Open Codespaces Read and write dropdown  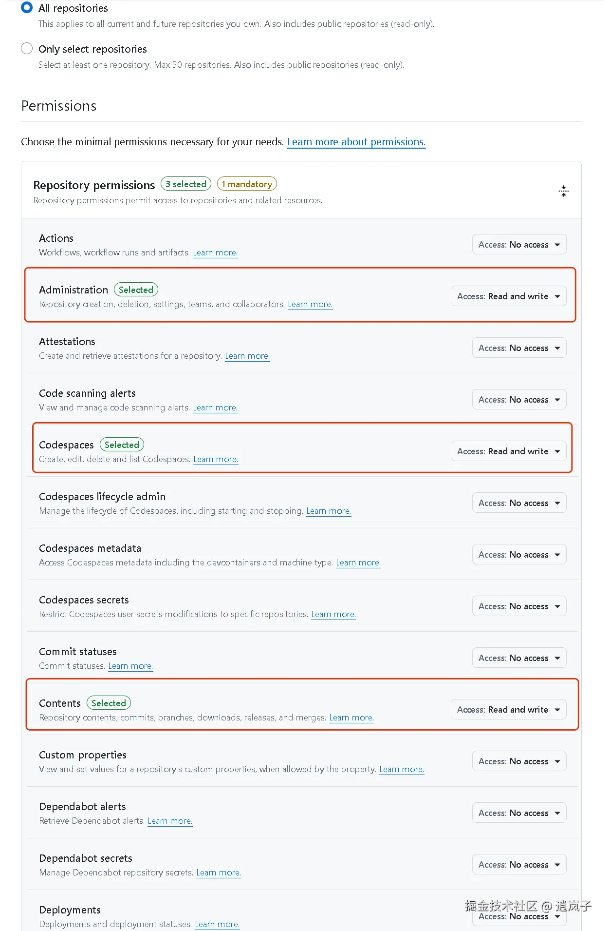point(508,451)
